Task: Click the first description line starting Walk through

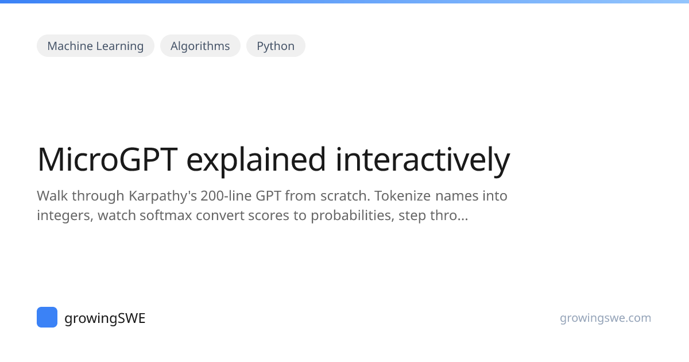Action: click(272, 196)
